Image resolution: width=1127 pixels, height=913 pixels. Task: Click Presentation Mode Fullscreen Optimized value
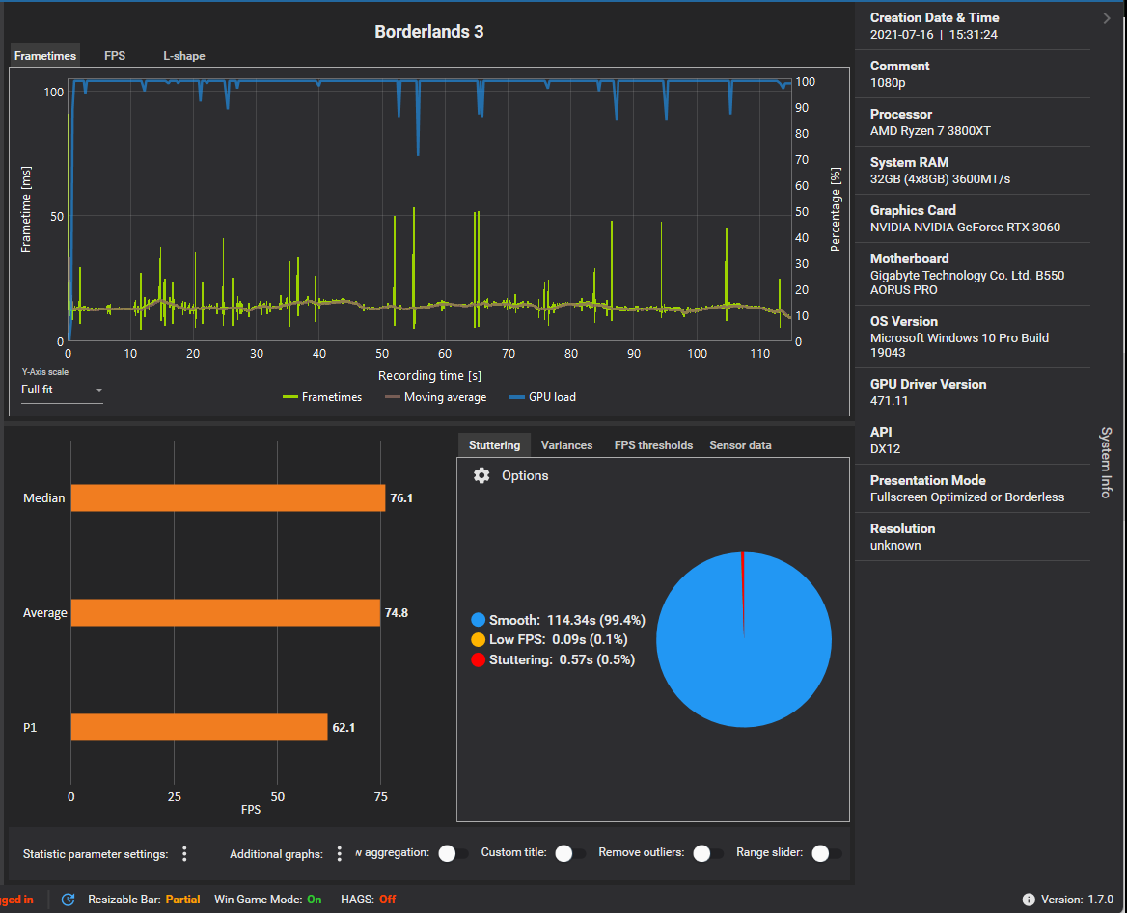[968, 497]
